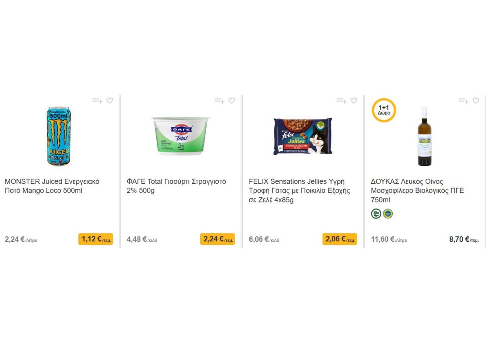Mark FELIX cat food as favorite
The image size is (486, 343).
tap(354, 101)
